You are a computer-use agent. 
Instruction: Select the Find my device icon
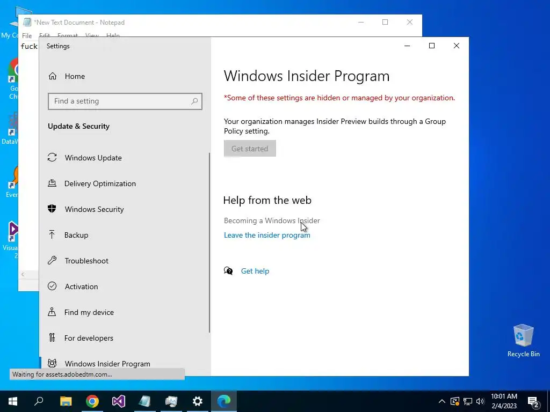pyautogui.click(x=52, y=312)
